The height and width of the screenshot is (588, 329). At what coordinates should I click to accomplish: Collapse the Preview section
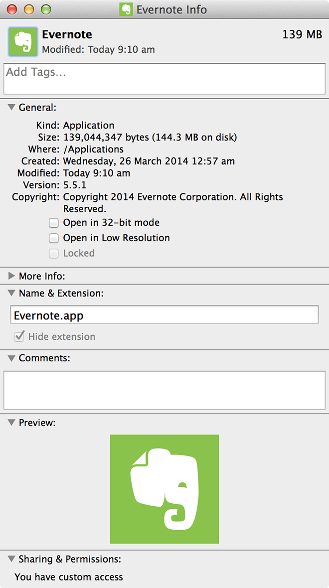[11, 423]
